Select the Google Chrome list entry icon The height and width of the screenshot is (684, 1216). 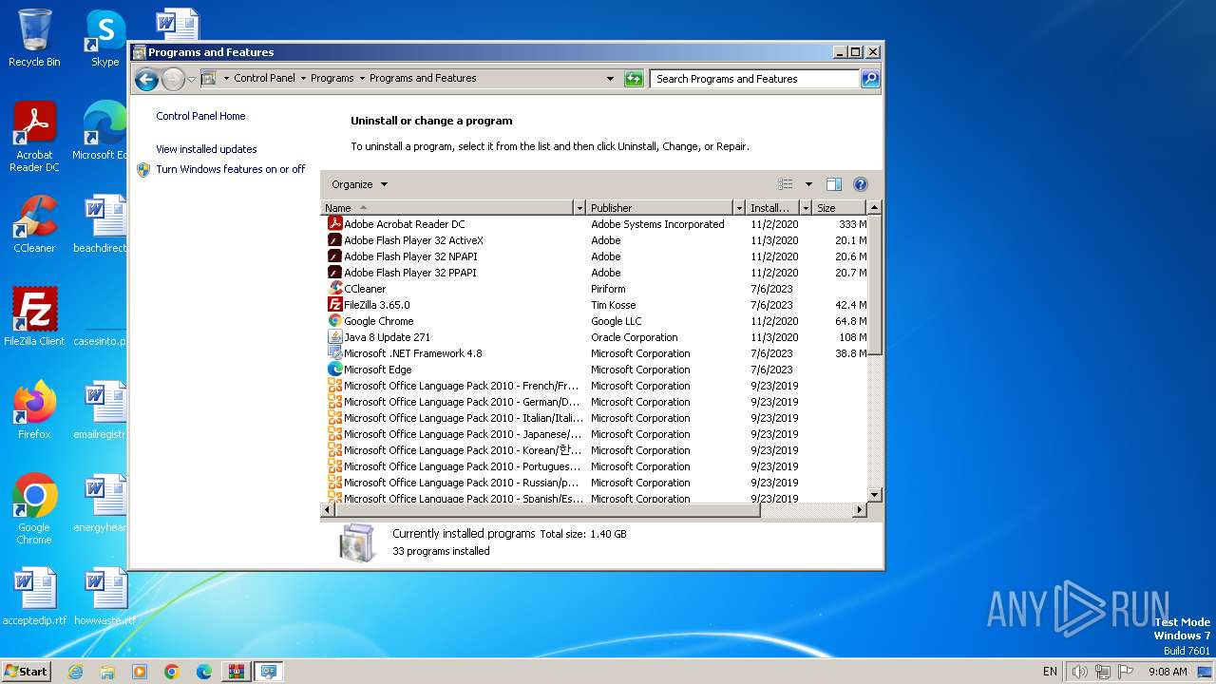334,321
